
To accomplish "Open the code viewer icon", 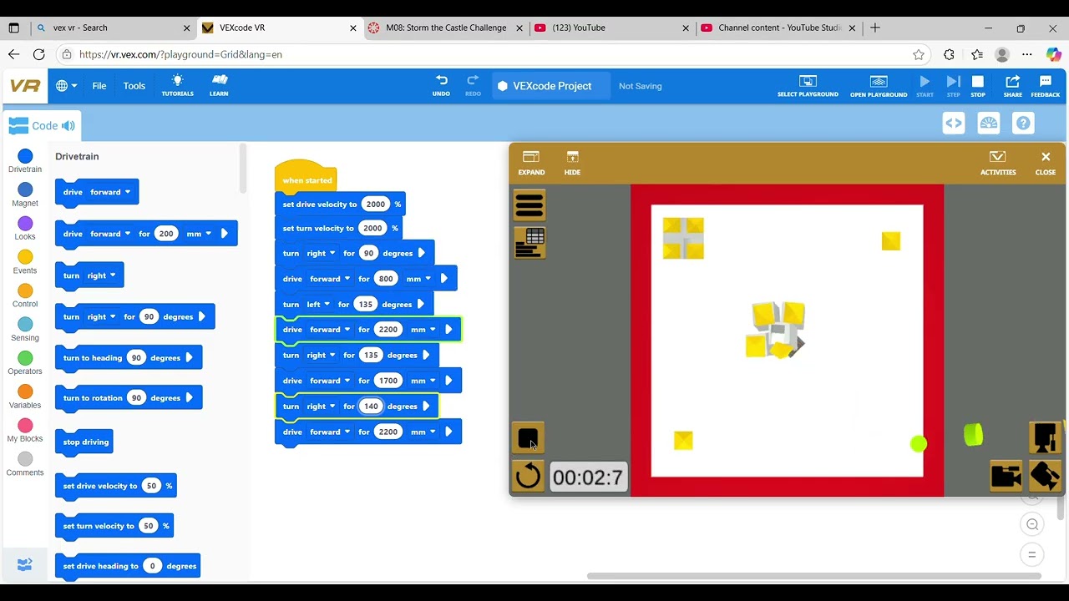I will pos(953,124).
